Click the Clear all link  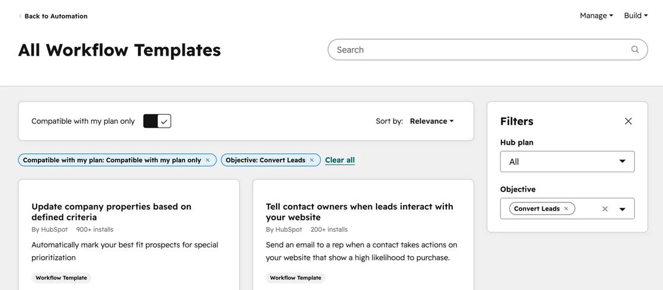tap(340, 160)
